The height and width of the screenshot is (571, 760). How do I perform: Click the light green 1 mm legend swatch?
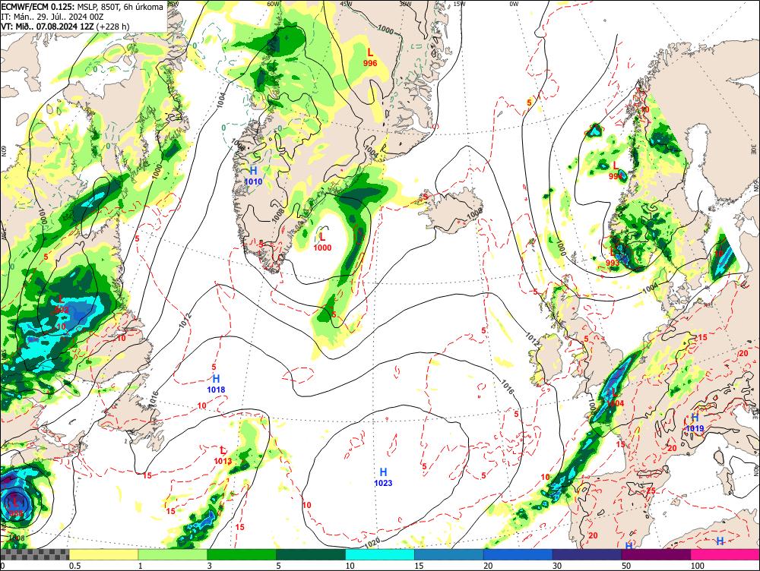click(173, 554)
